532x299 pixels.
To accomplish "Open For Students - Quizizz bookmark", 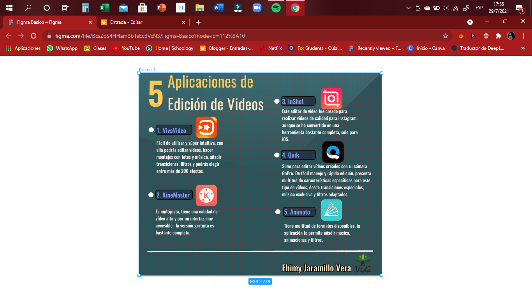I will coord(315,48).
